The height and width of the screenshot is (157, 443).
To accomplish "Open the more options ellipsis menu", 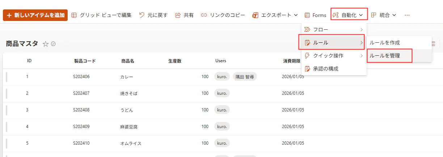I will pyautogui.click(x=407, y=15).
